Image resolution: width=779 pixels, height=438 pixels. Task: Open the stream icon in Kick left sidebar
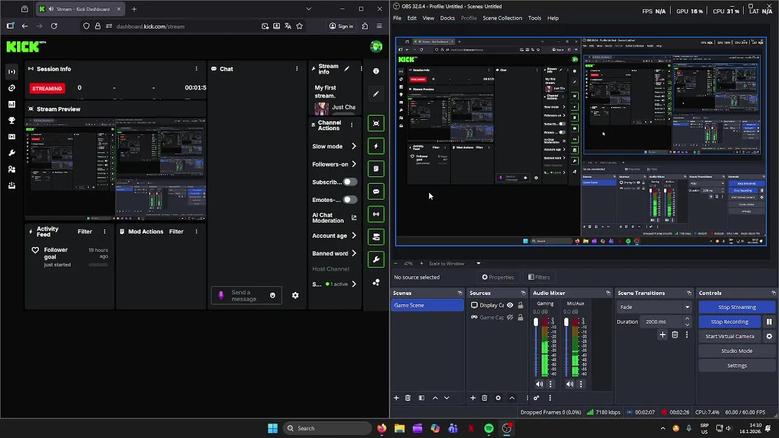click(12, 72)
